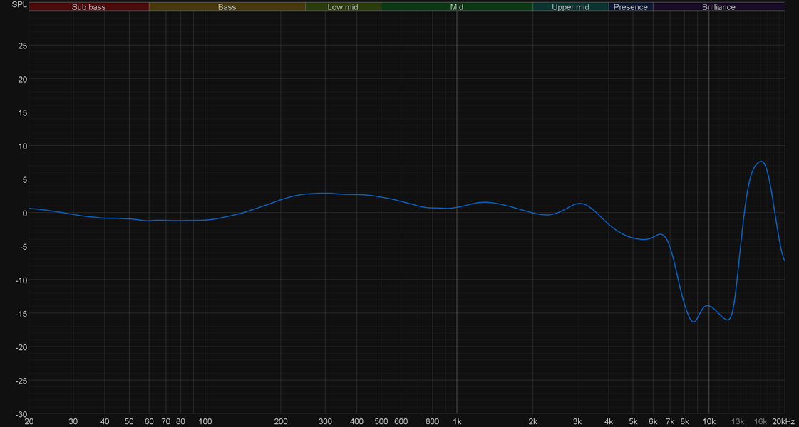Select the Brilliance frequency band
The width and height of the screenshot is (799, 427).
(718, 6)
